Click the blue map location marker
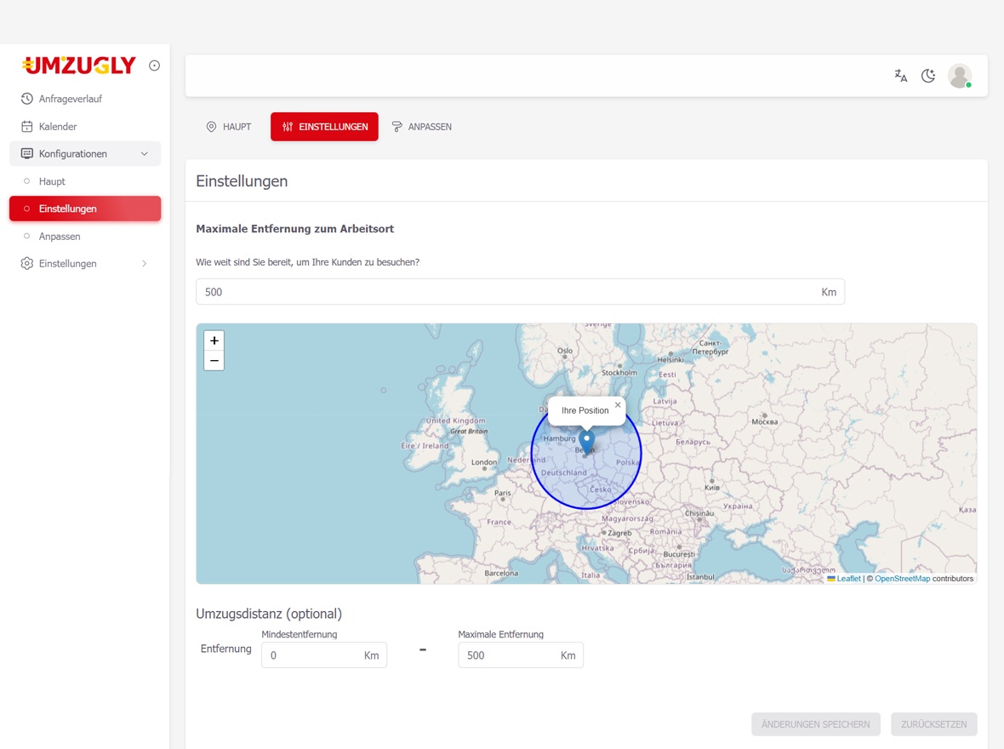 coord(586,442)
